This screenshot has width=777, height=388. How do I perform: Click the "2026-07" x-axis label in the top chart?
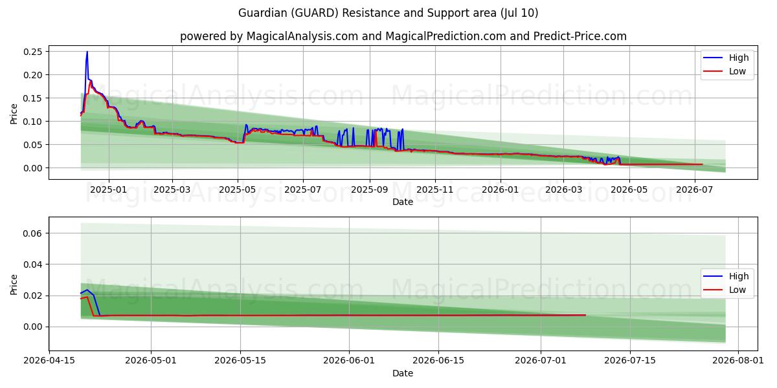(x=695, y=190)
